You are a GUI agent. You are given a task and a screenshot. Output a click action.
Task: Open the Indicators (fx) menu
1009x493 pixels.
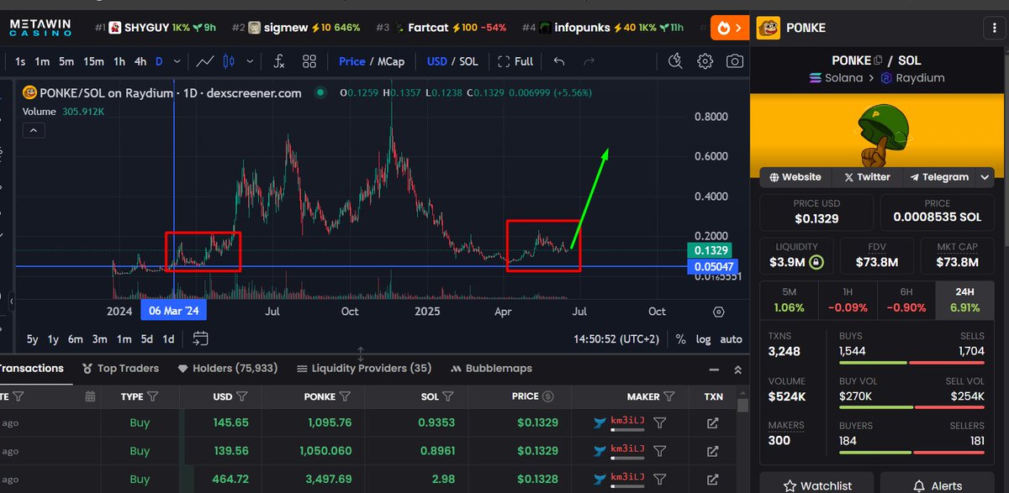[279, 61]
